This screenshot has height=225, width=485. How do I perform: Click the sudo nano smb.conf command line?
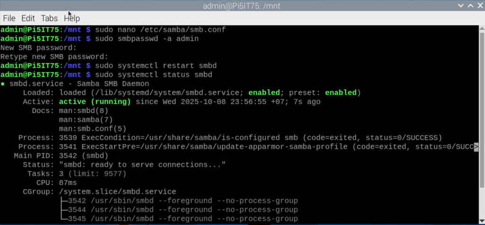pyautogui.click(x=113, y=30)
